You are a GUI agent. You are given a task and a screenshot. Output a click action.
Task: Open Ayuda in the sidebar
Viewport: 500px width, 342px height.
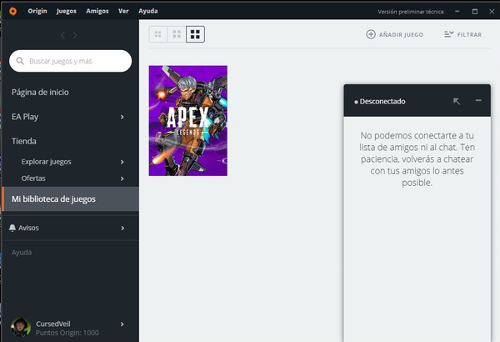tap(22, 252)
